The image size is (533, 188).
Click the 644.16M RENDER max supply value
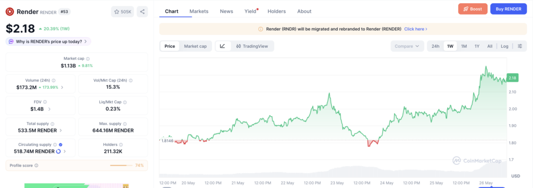coord(113,130)
